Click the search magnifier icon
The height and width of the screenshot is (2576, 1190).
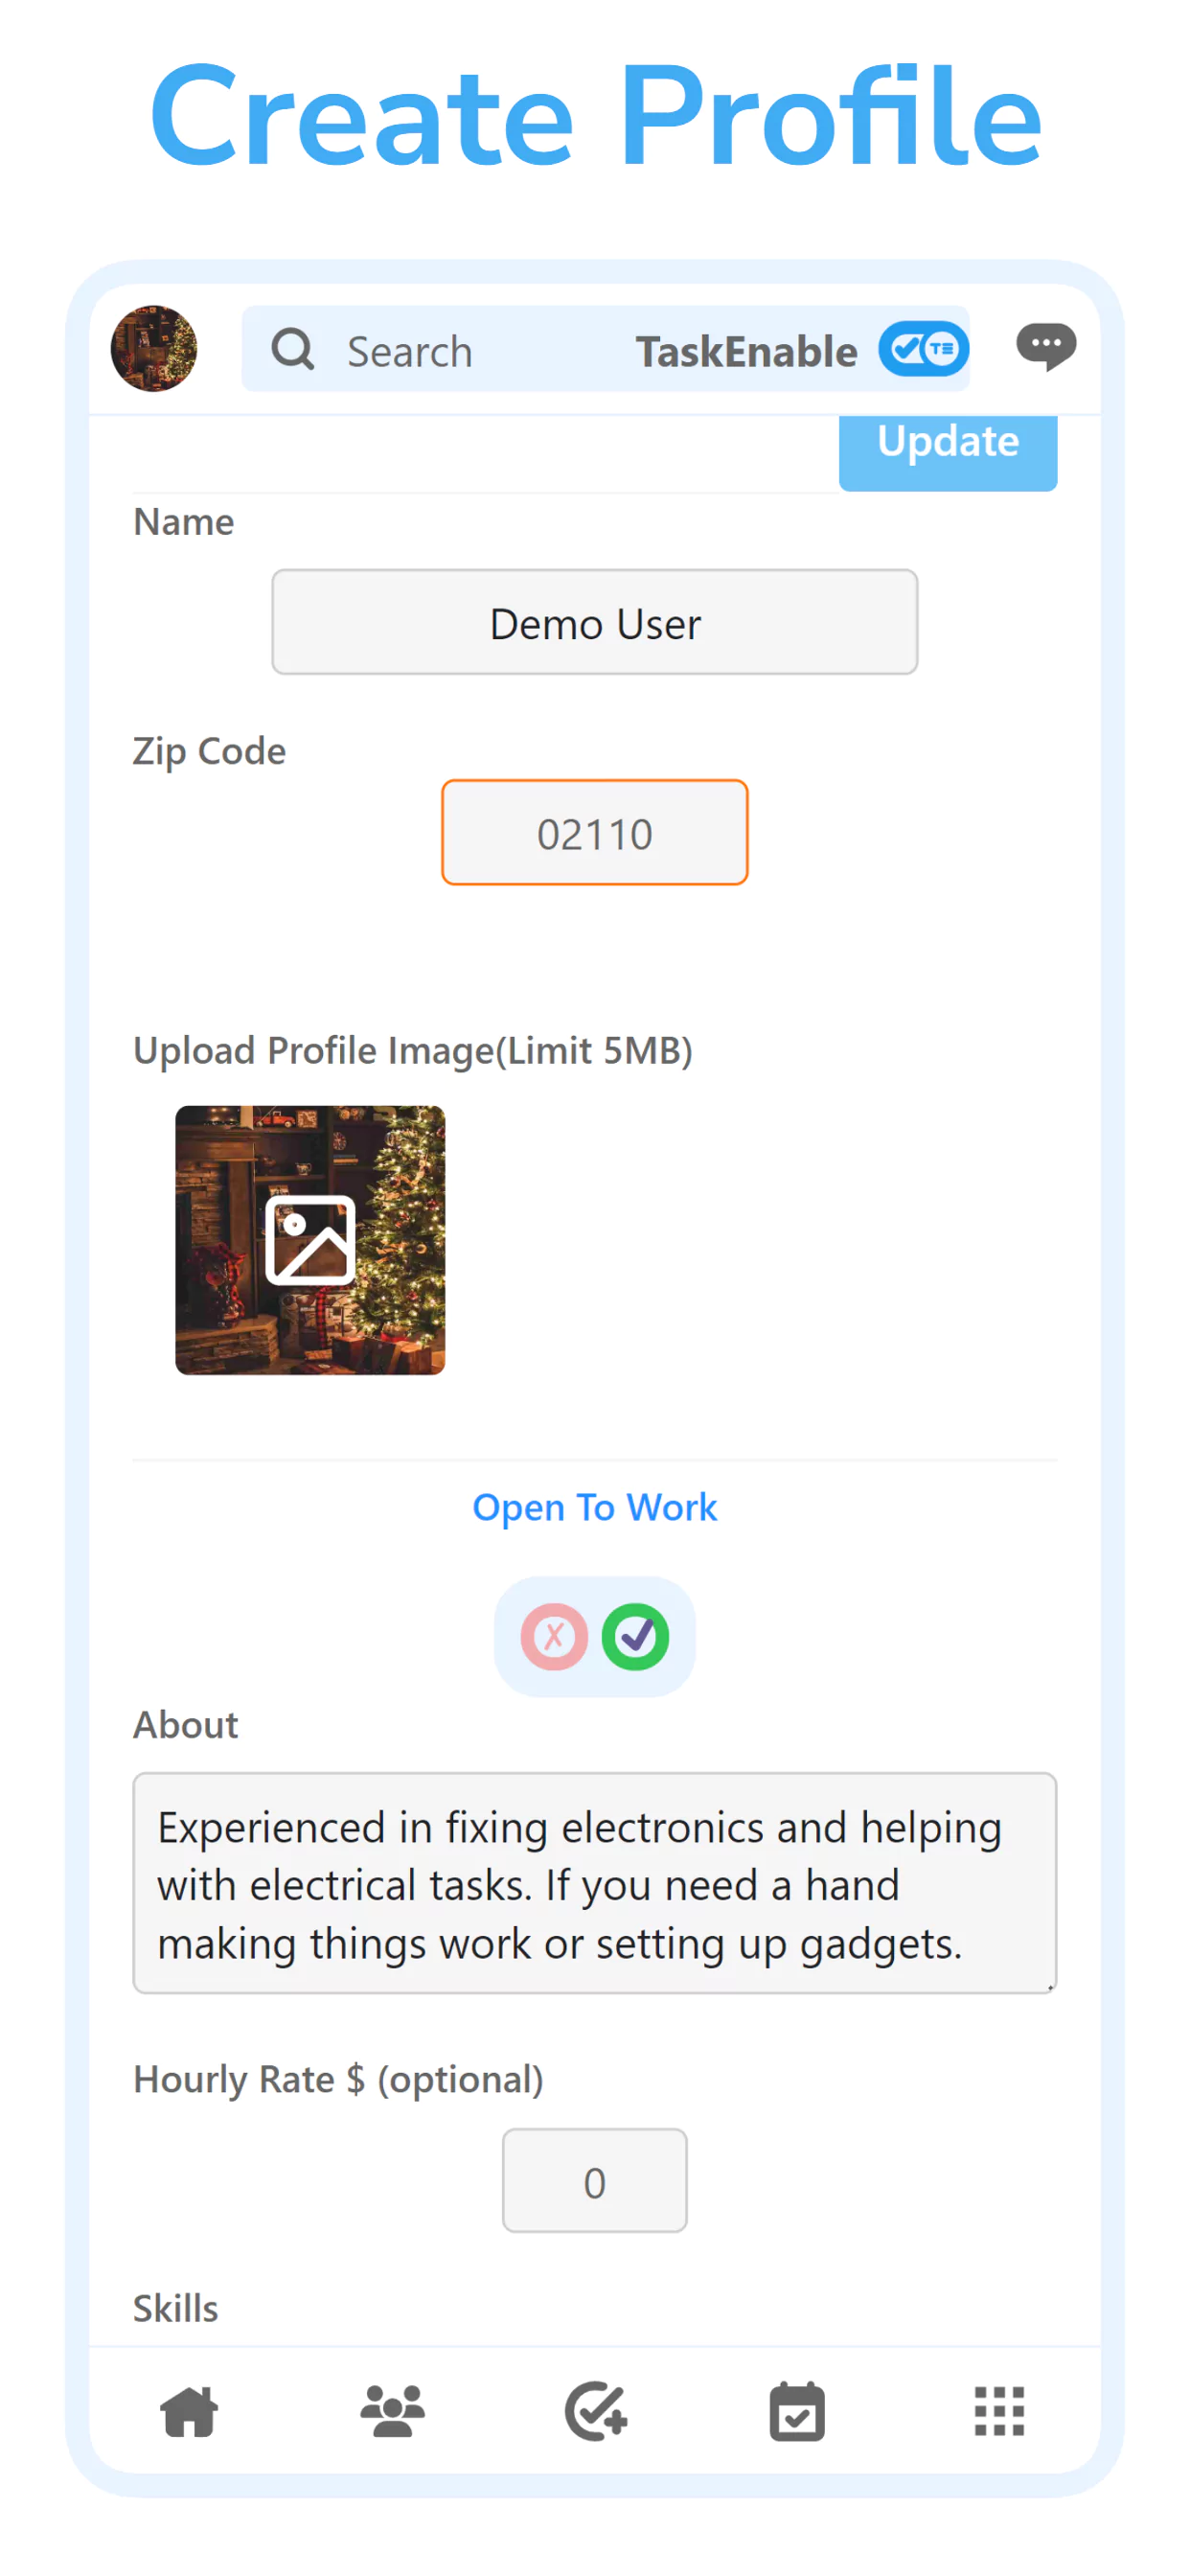293,350
